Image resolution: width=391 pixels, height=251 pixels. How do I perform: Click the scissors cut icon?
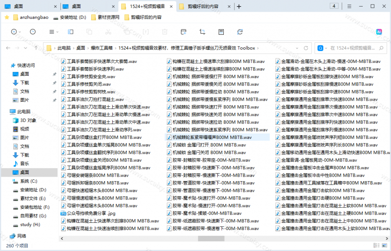pos(108,32)
